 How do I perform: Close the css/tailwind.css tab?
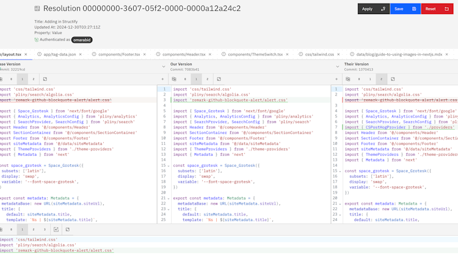(x=338, y=54)
